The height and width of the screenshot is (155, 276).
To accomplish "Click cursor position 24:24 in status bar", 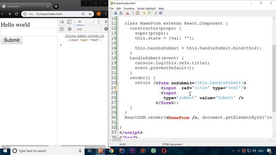I will click(x=122, y=145).
